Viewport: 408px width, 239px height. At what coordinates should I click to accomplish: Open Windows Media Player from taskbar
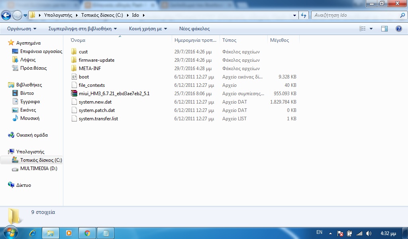pos(69,233)
